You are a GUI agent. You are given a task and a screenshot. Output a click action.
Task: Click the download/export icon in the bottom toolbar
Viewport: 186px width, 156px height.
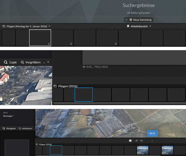coord(152,141)
